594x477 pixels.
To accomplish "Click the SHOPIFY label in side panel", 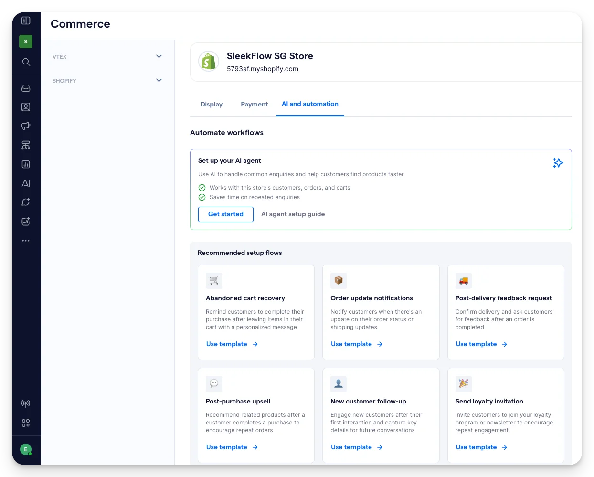I will pyautogui.click(x=64, y=81).
